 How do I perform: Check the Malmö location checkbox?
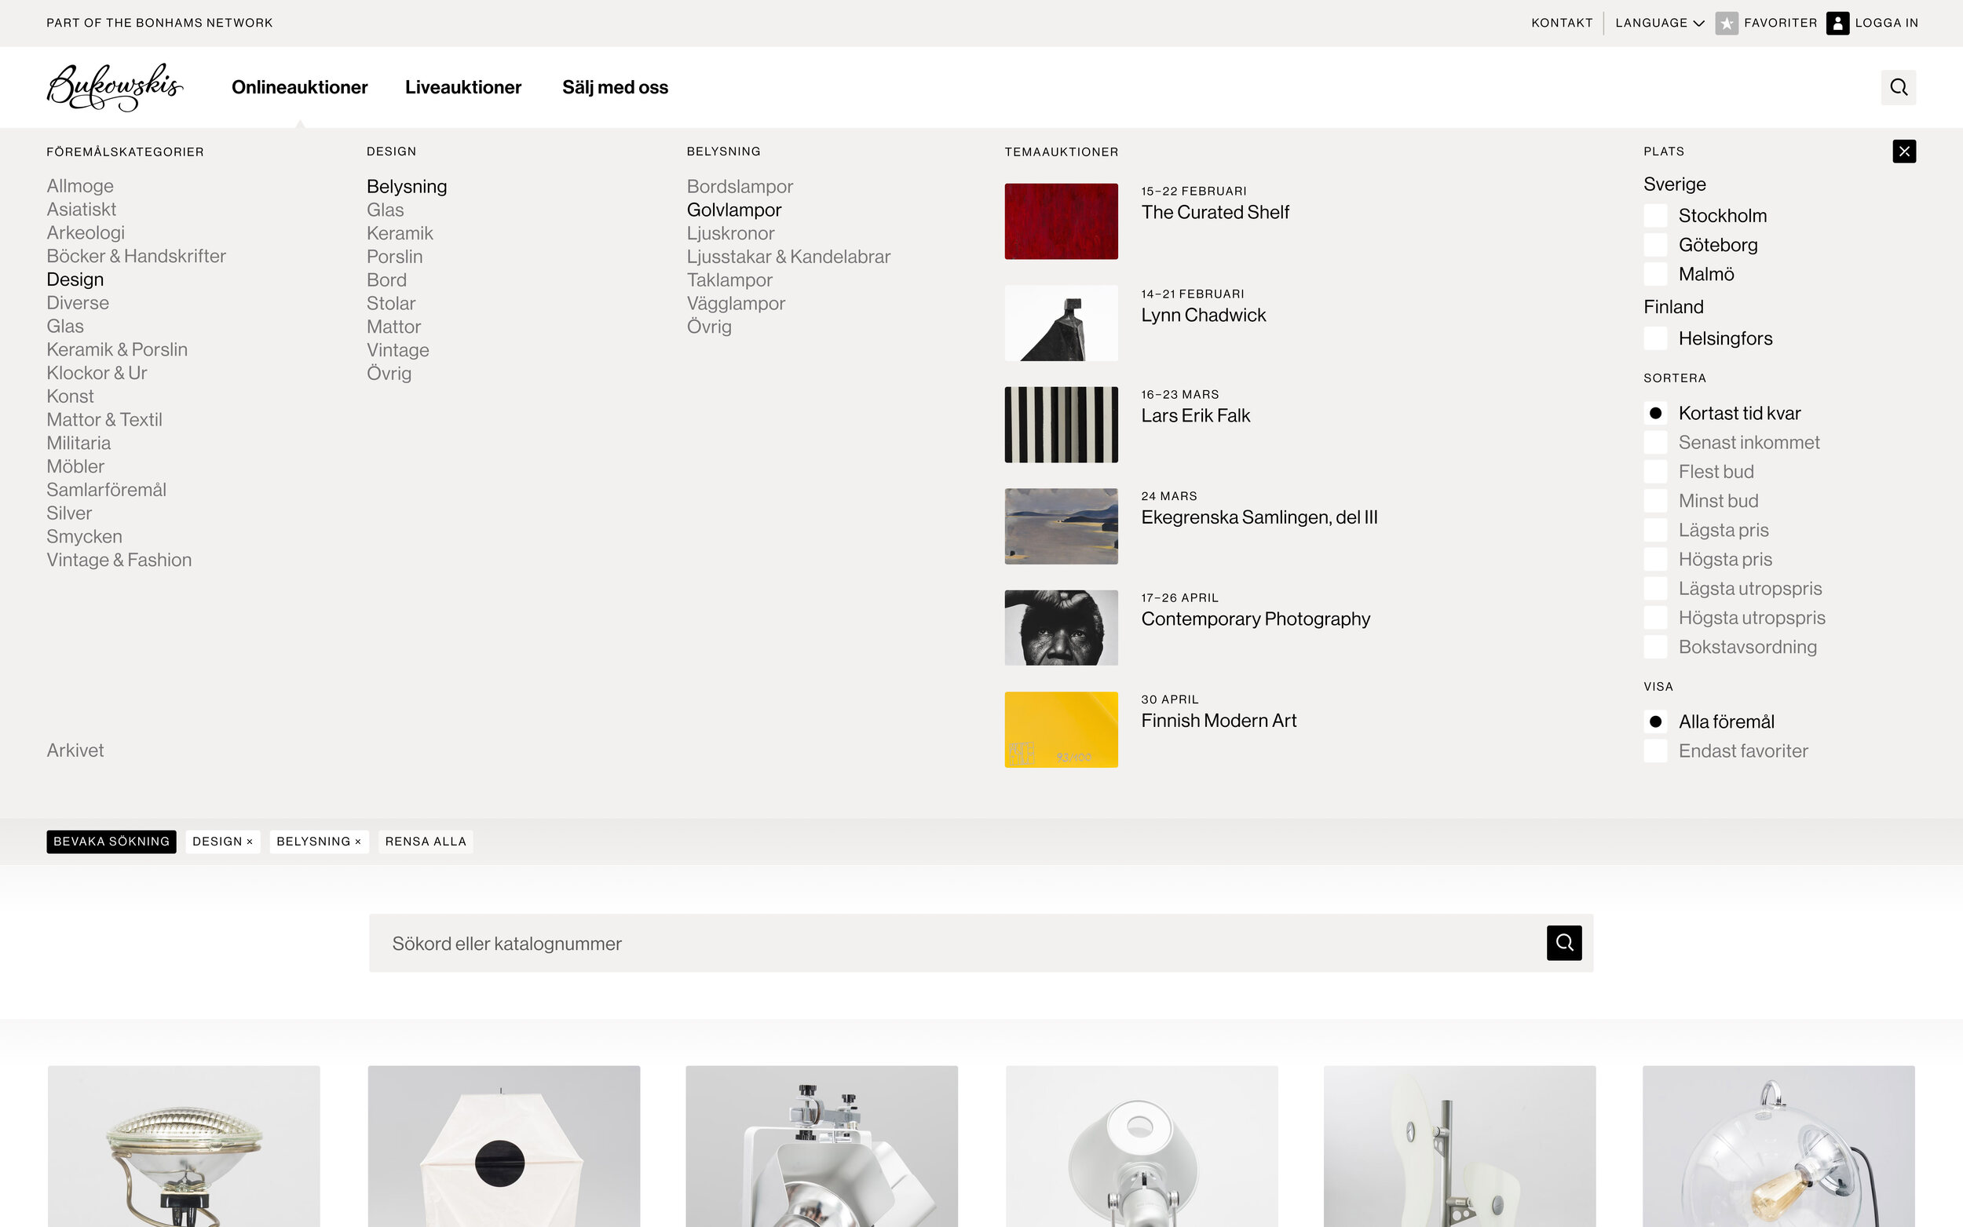coord(1655,273)
